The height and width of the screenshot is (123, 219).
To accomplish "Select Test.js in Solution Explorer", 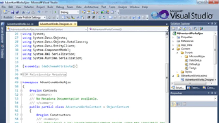I will point(193,68).
